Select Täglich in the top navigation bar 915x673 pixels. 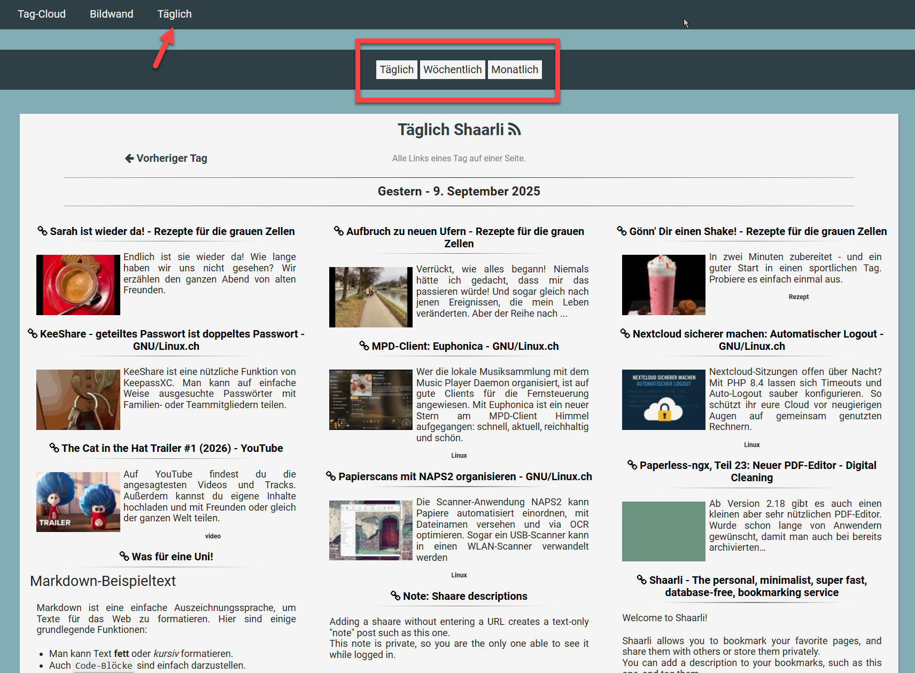click(174, 14)
